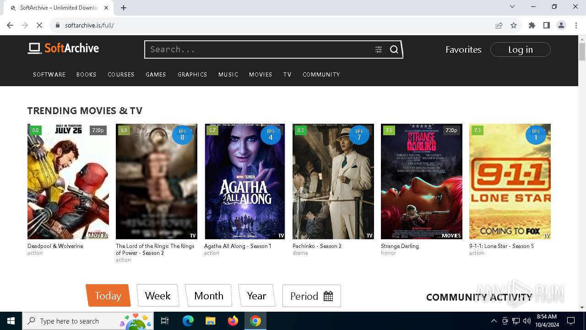Open Deadpool & Wolverine title link
586x330 pixels.
pos(55,246)
